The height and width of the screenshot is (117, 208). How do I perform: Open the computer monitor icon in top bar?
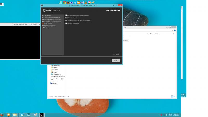72,3
